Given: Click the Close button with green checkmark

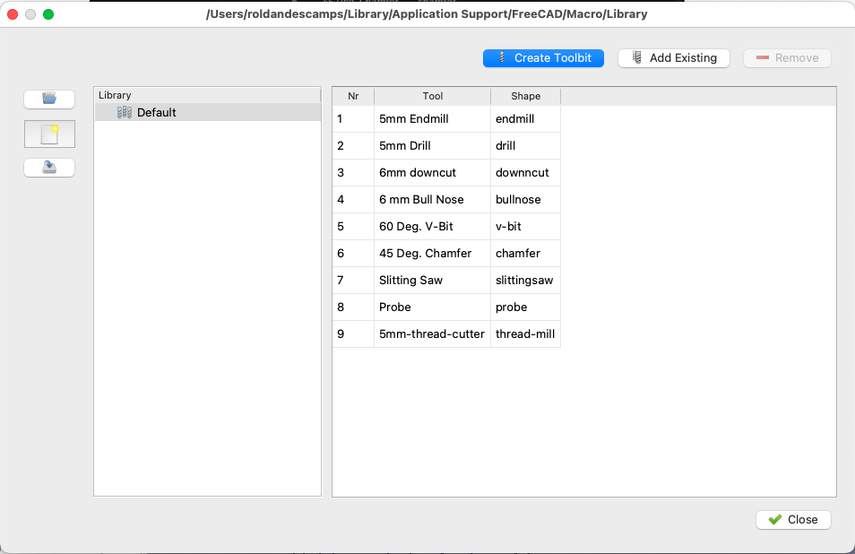Looking at the screenshot, I should [793, 520].
